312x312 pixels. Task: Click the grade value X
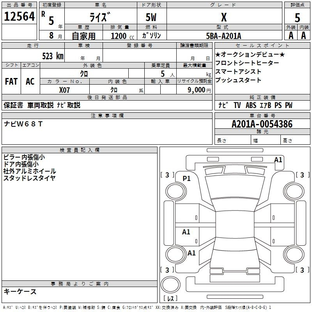(223, 18)
